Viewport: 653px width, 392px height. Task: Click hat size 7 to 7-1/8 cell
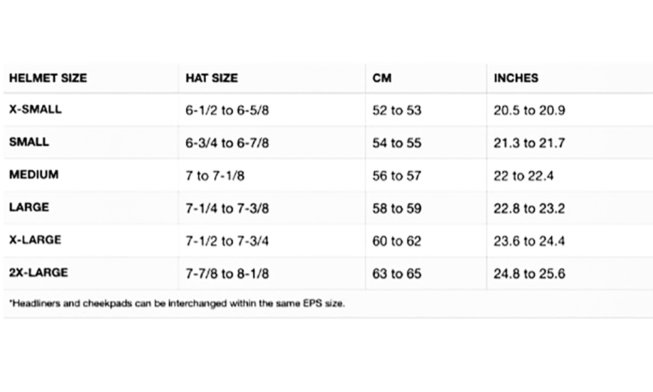[x=215, y=176]
